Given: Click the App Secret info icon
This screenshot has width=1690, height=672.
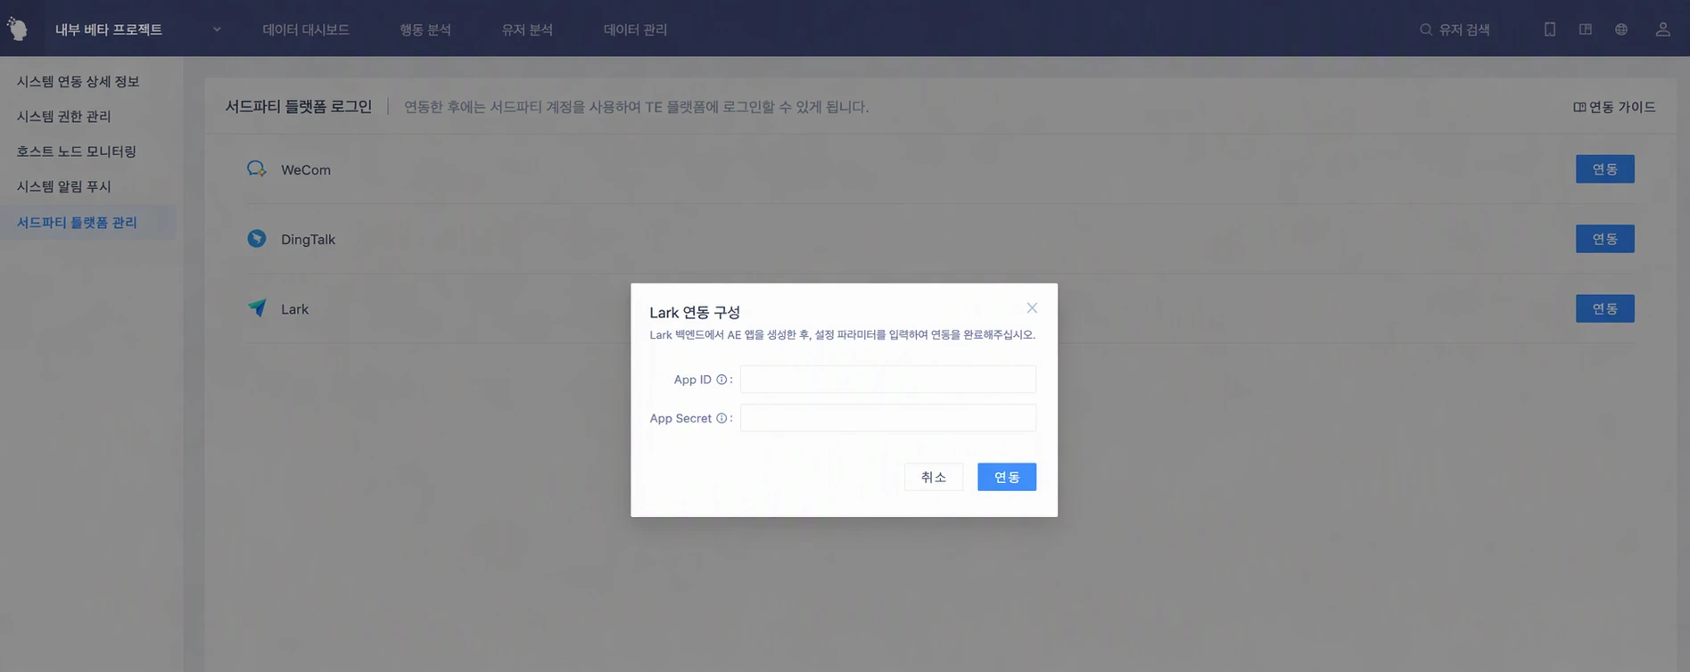Looking at the screenshot, I should pyautogui.click(x=721, y=418).
